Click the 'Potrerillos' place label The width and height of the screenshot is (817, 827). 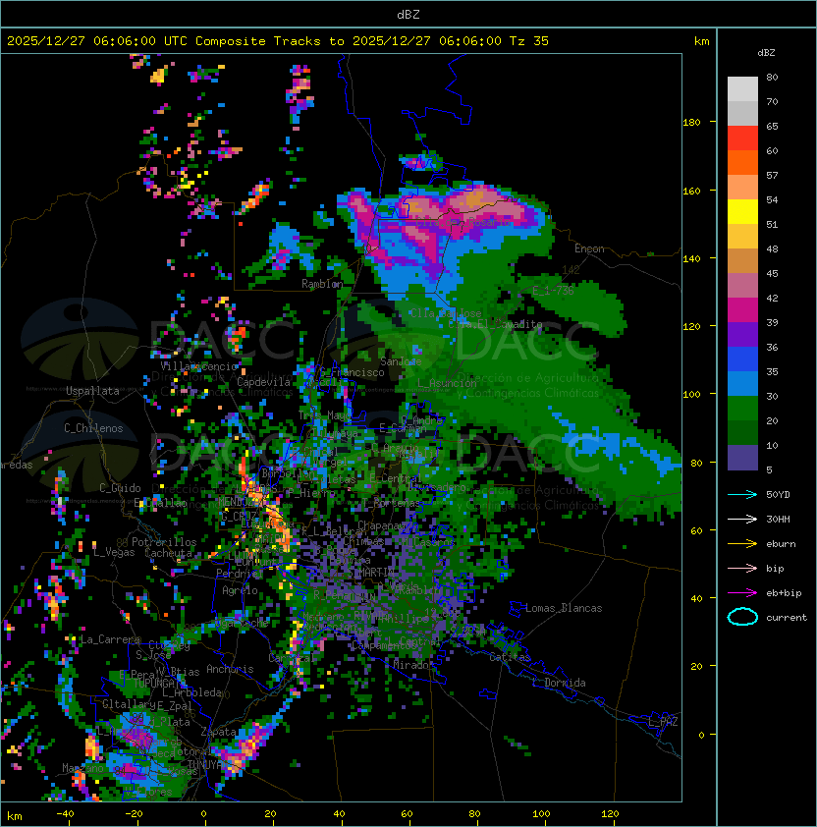[164, 542]
